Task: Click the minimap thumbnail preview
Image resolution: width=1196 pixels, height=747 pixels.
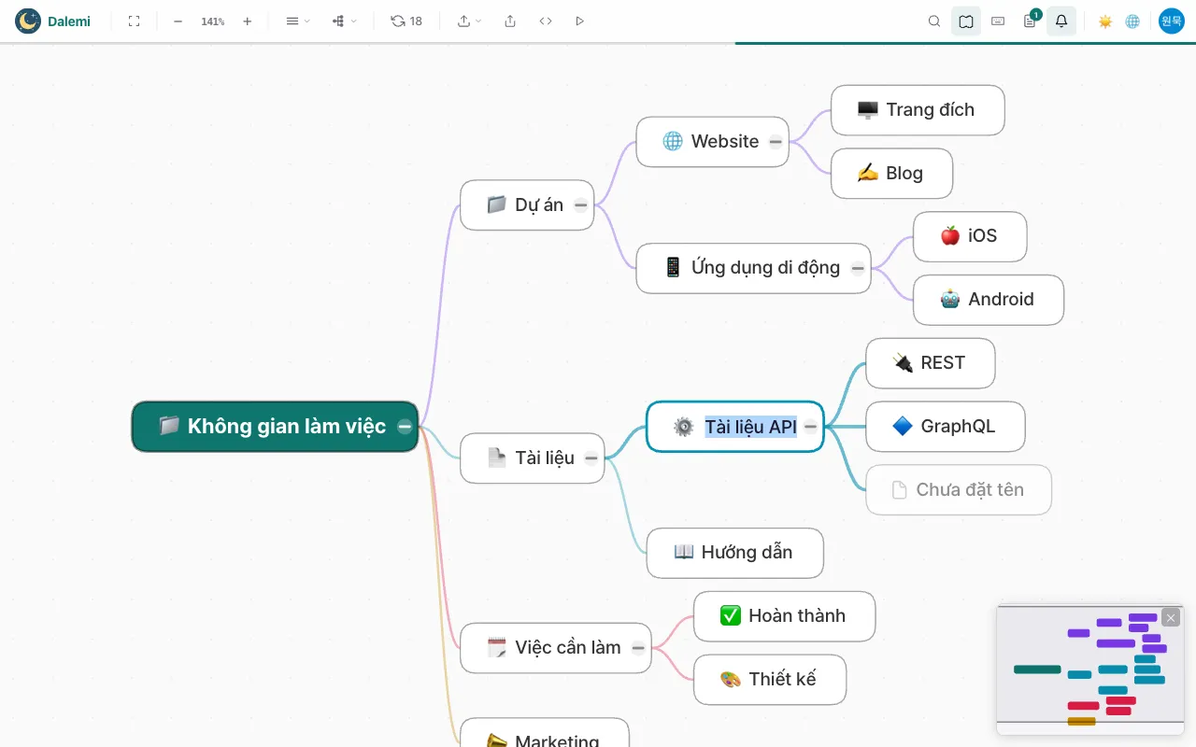Action: 1089,669
